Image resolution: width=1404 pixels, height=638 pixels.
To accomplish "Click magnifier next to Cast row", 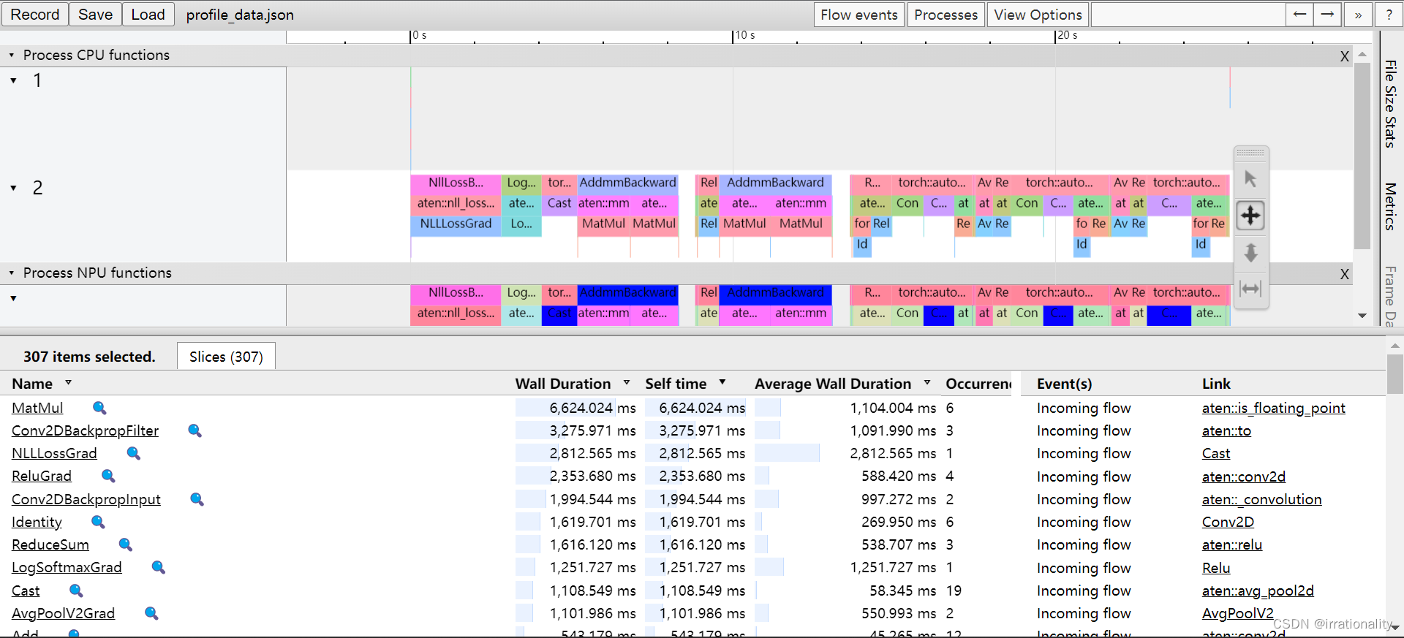I will pos(75,590).
